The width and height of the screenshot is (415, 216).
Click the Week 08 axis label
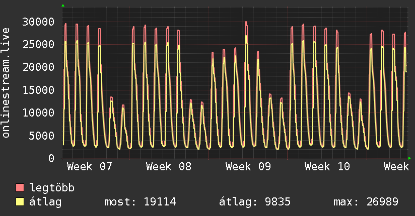click(169, 167)
